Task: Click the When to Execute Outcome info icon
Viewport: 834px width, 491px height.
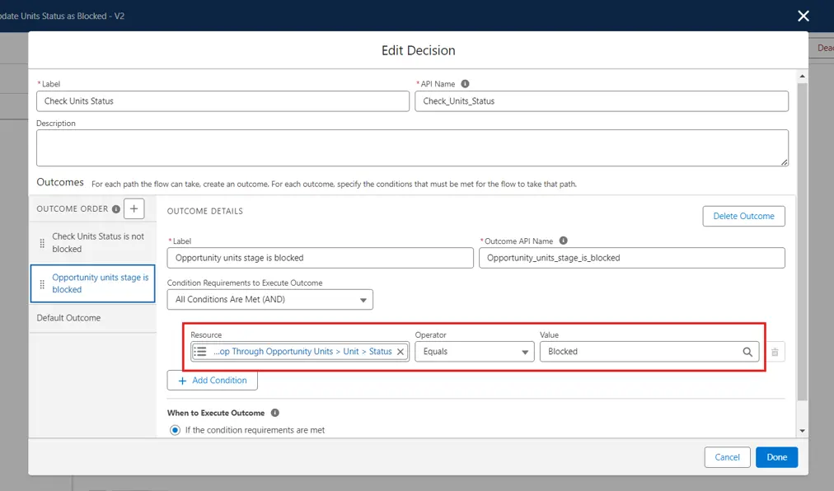Action: [275, 413]
